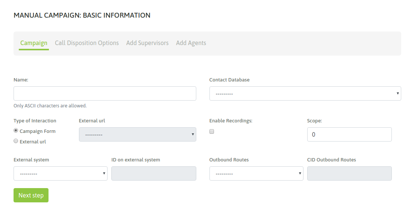Open the Outbound Routes dropdown
The height and width of the screenshot is (214, 408).
(256, 173)
